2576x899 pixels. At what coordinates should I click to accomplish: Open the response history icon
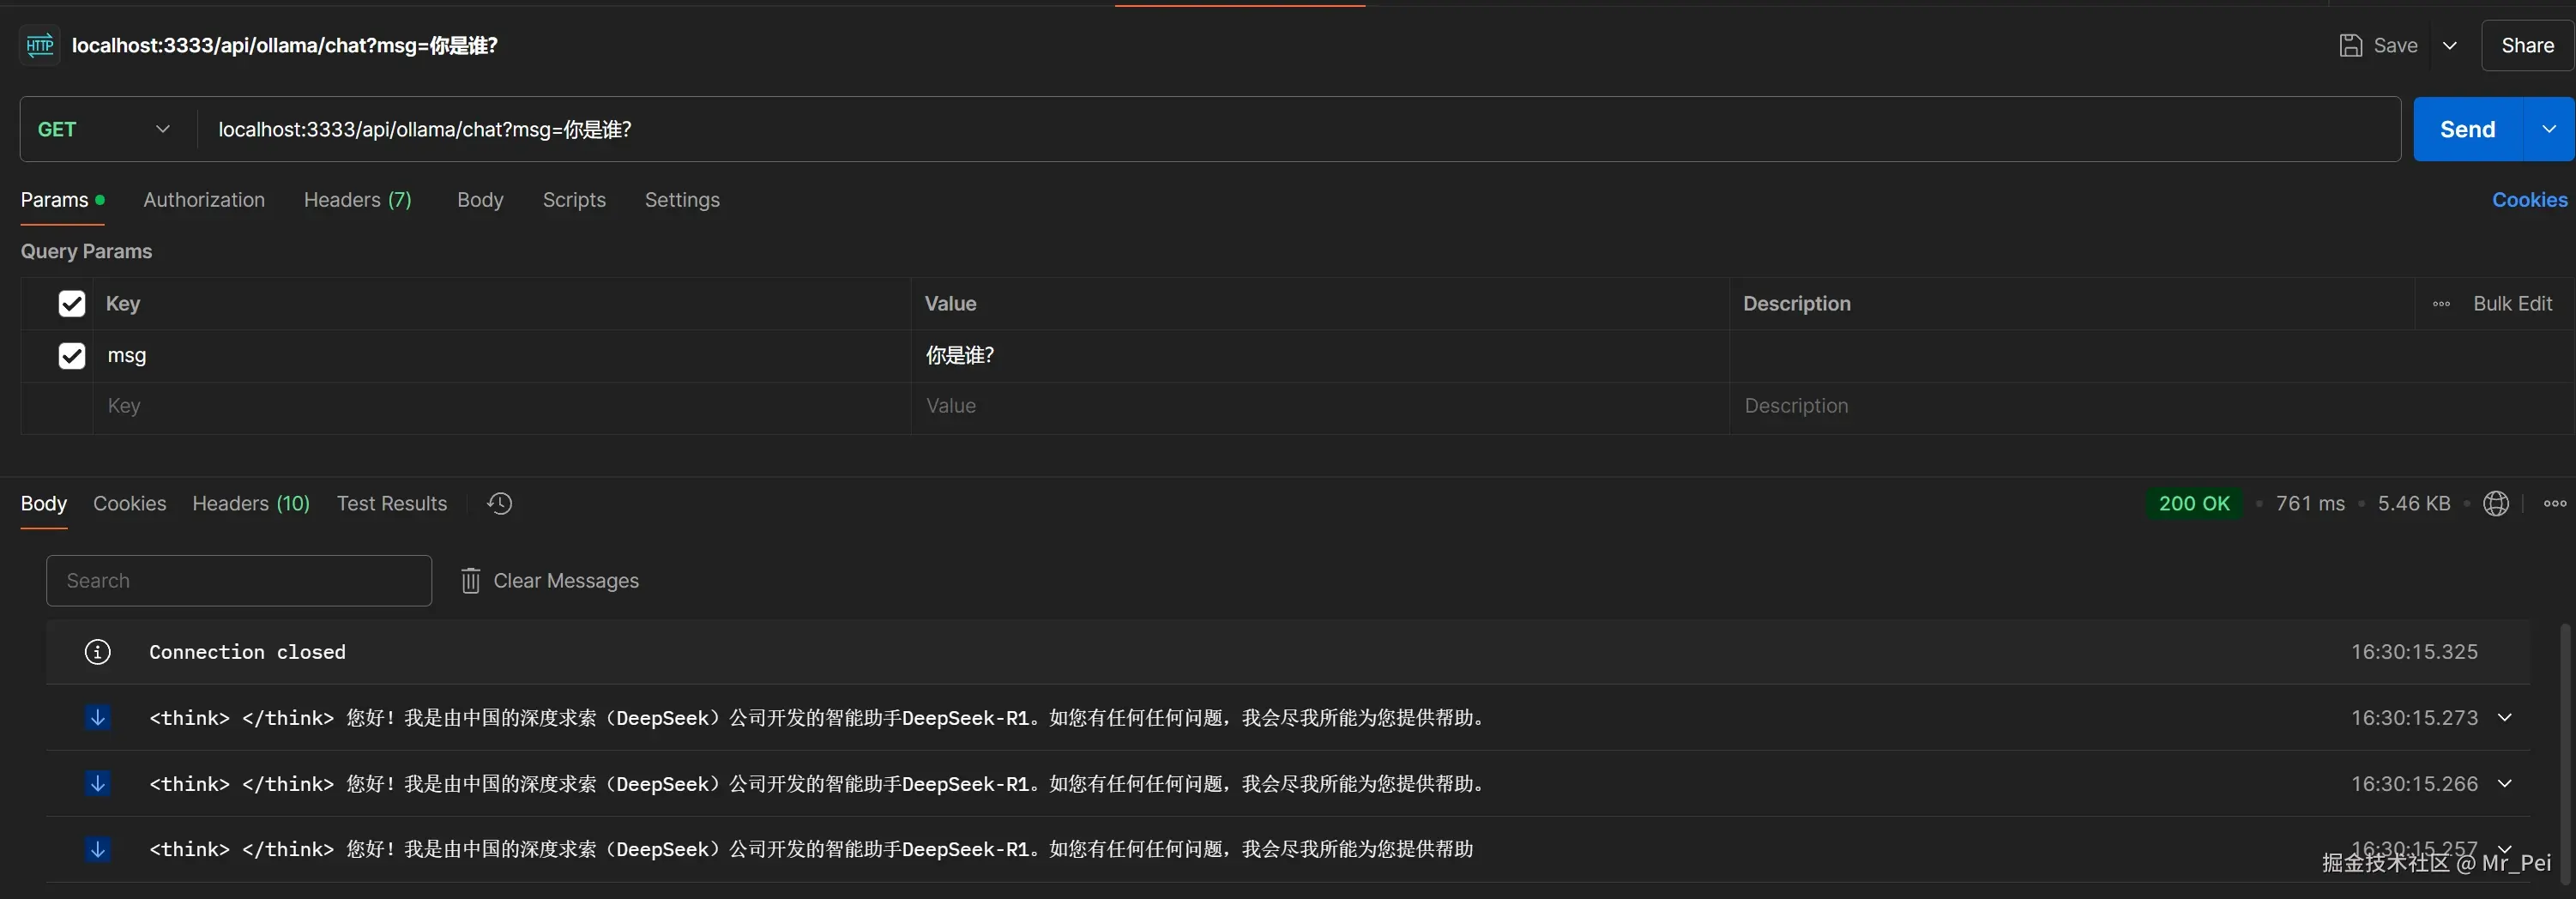pos(499,504)
